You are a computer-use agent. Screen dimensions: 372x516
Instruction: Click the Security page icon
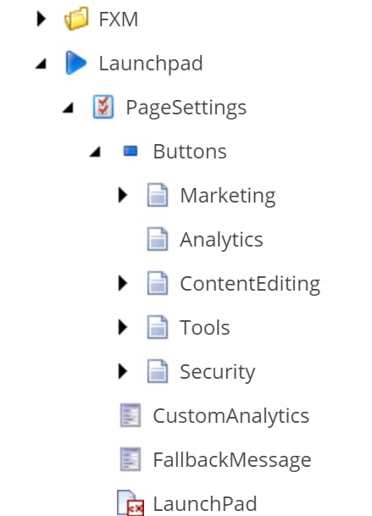pyautogui.click(x=158, y=371)
